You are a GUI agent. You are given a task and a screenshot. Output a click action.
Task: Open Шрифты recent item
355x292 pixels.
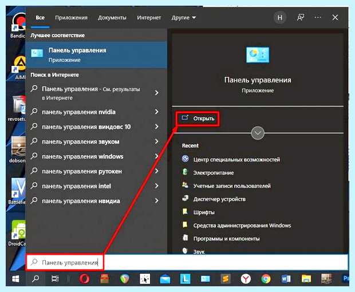pos(198,212)
